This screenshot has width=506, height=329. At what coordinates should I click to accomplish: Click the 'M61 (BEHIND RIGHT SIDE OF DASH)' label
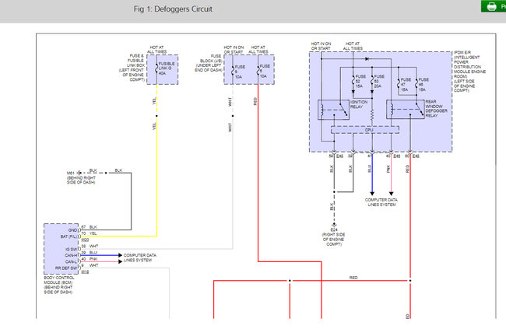pyautogui.click(x=81, y=178)
